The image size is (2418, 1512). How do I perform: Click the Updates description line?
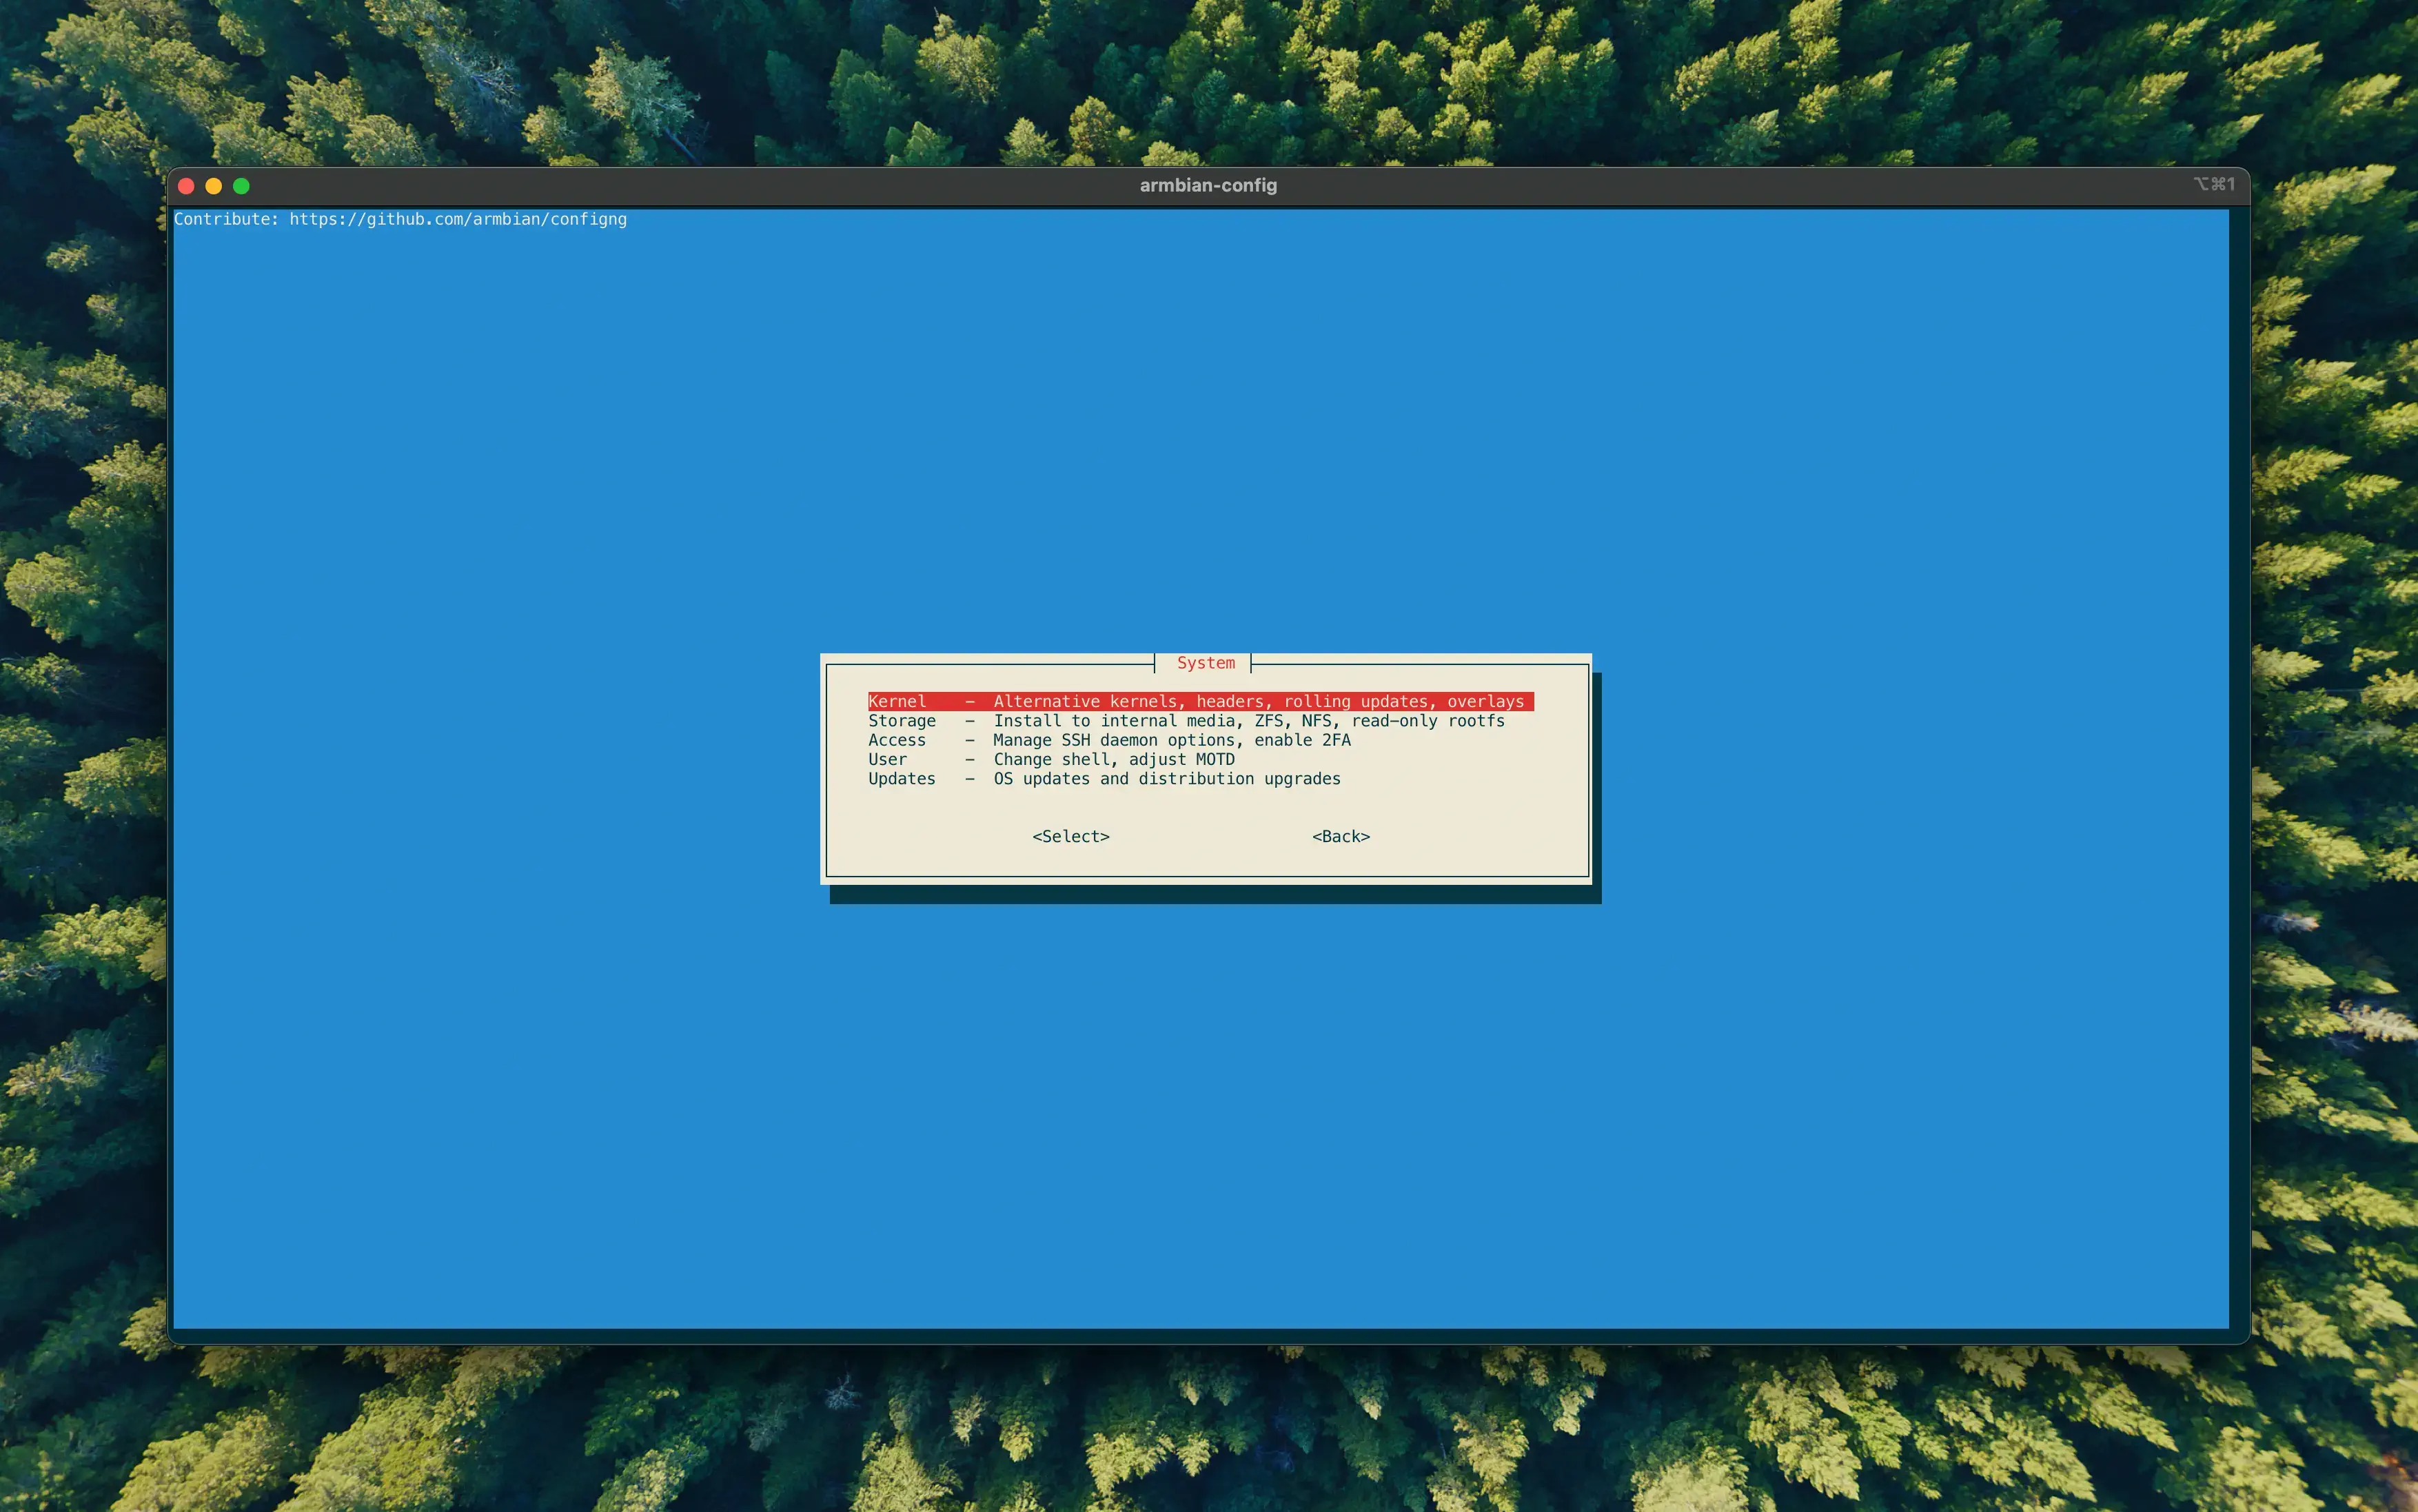(1166, 778)
